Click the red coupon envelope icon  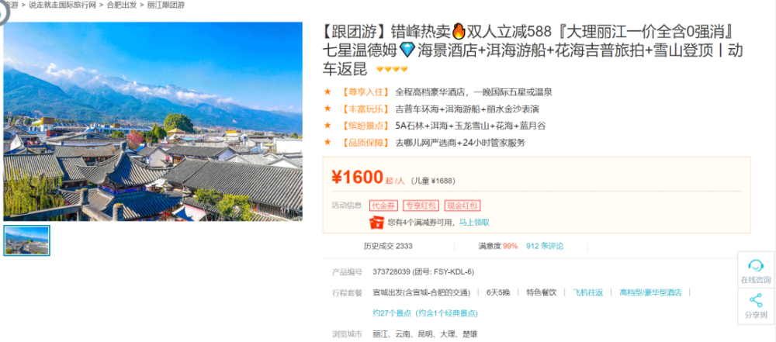click(x=376, y=223)
